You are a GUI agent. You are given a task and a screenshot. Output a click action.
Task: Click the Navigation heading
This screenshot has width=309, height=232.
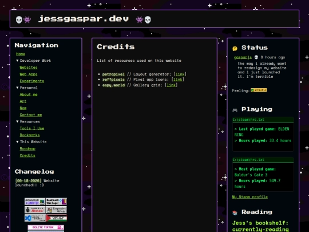[37, 45]
